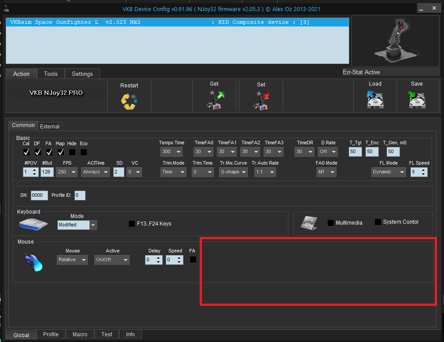Open the Tempo Time dropdown
The height and width of the screenshot is (342, 444).
click(x=172, y=152)
